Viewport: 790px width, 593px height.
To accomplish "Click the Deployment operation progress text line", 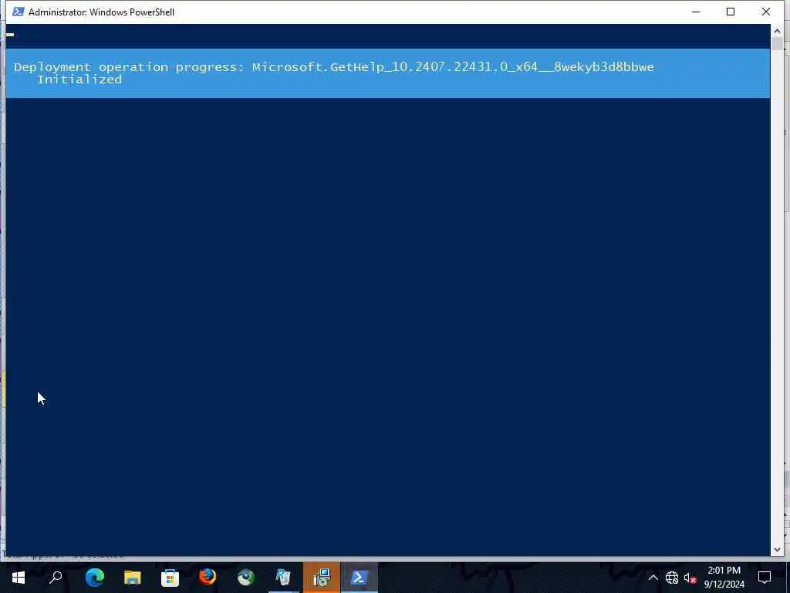I will click(x=333, y=67).
